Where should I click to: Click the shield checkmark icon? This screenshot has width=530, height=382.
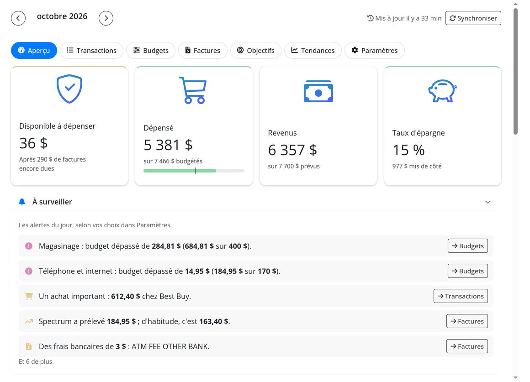[69, 89]
